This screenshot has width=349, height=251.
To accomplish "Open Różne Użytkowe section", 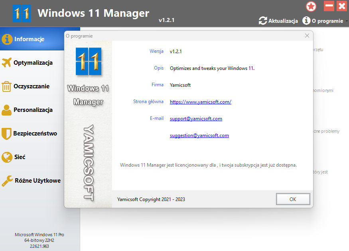I will point(37,181).
